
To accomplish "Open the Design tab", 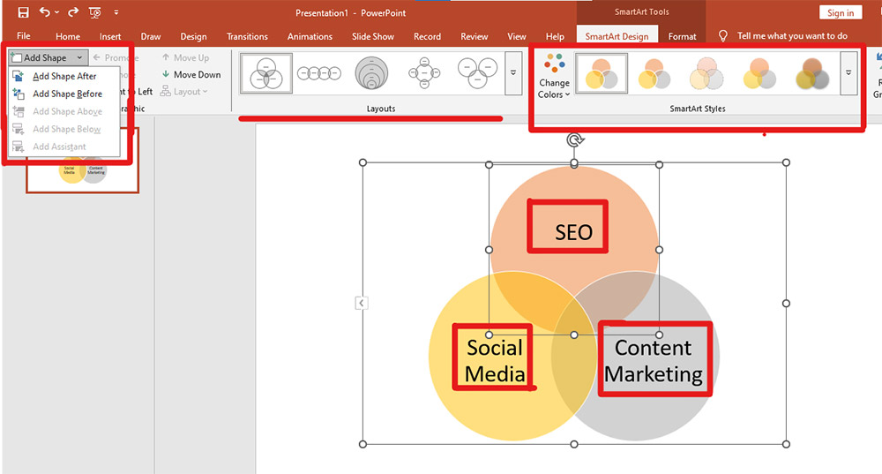I will (193, 36).
